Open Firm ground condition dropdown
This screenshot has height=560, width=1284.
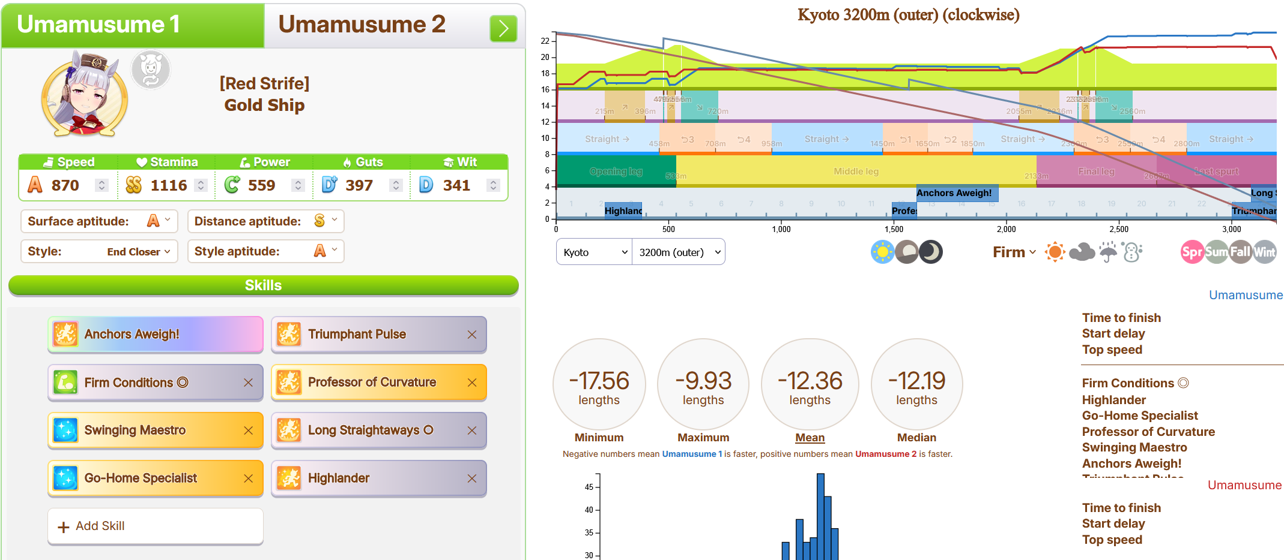click(1014, 252)
